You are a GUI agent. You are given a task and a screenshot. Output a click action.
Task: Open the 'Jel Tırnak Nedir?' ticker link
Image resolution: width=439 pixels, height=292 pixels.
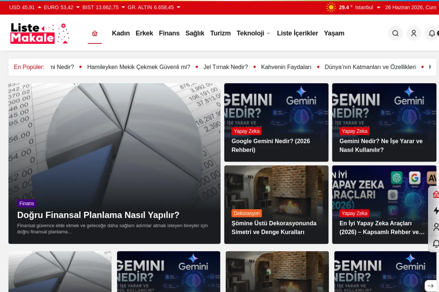tap(226, 67)
